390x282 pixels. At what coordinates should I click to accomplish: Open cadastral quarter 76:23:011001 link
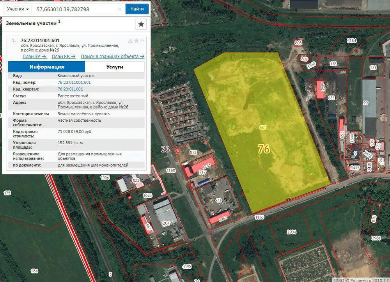pyautogui.click(x=70, y=89)
